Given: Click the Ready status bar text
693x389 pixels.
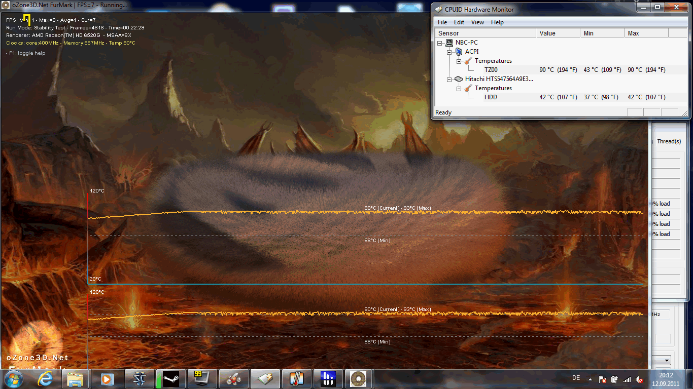Looking at the screenshot, I should pyautogui.click(x=443, y=112).
